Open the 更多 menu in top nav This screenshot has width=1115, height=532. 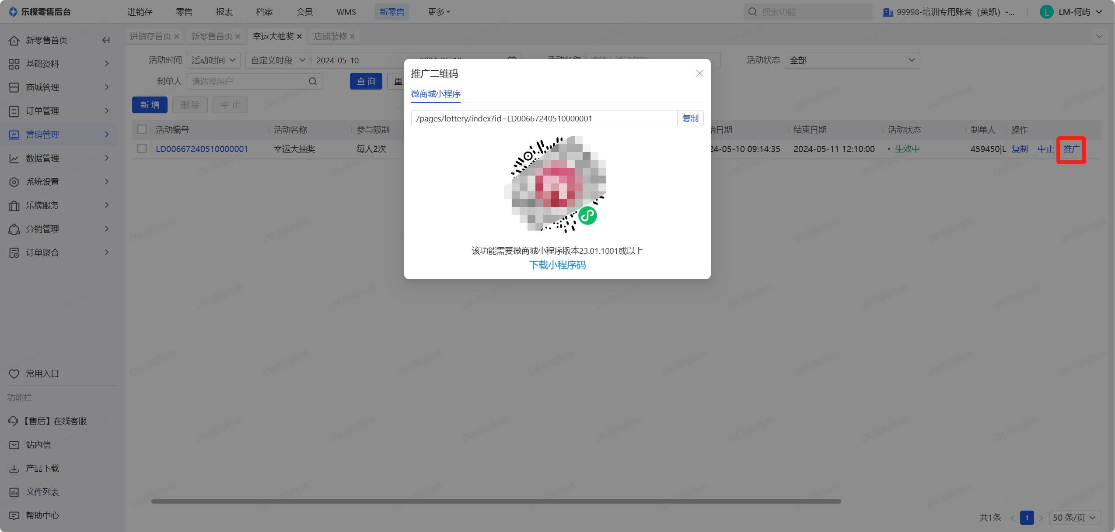click(439, 12)
